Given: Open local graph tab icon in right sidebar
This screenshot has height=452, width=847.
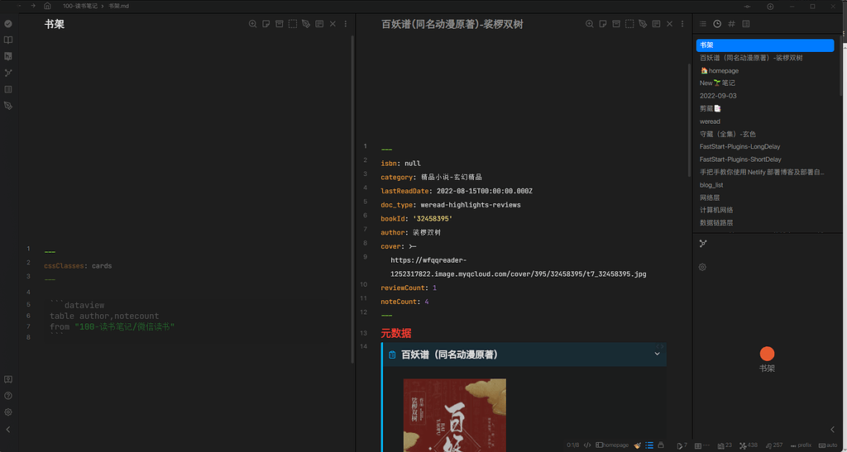Looking at the screenshot, I should point(703,243).
